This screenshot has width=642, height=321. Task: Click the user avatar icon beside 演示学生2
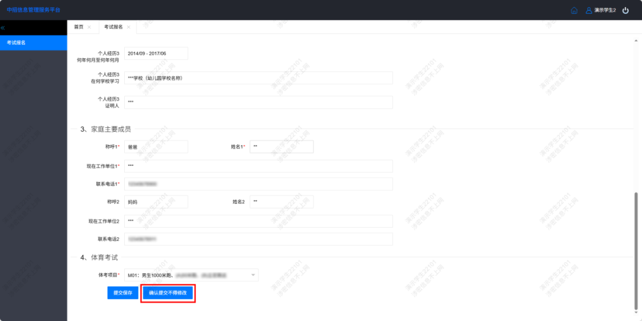tap(588, 10)
